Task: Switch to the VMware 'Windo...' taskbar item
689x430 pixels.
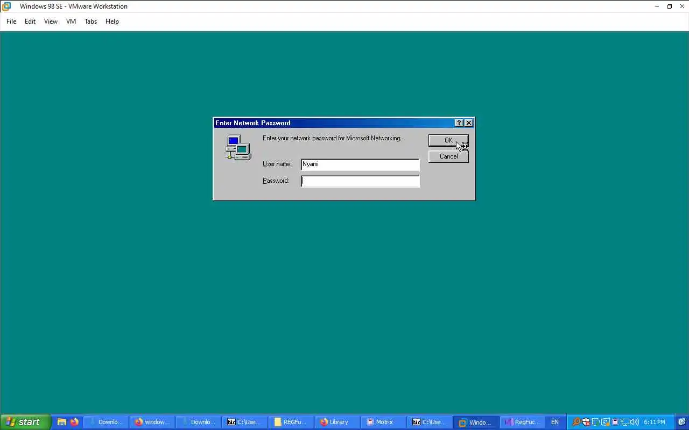Action: 476,422
